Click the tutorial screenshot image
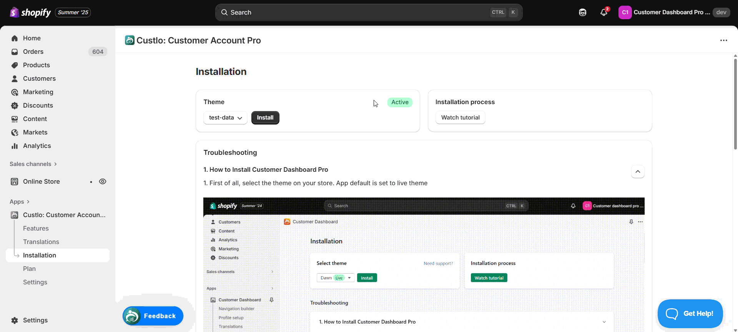The image size is (738, 332). click(424, 264)
